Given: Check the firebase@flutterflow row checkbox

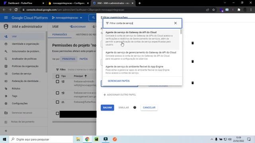Looking at the screenshot, I should (57, 102).
